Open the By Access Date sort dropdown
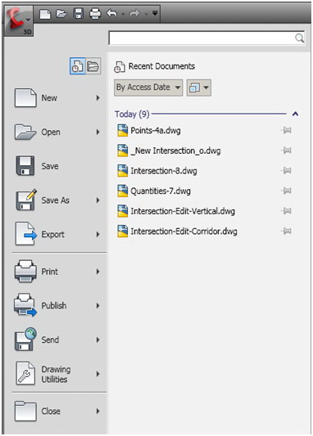Viewport: 313px width, 436px height. click(x=148, y=88)
